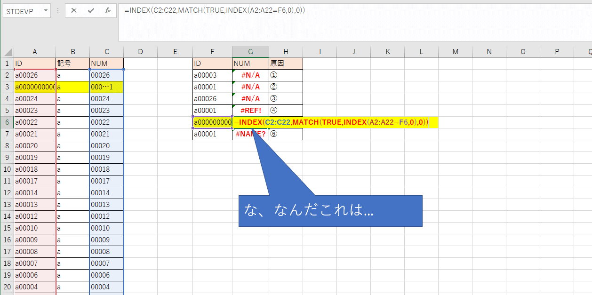The image size is (592, 295).
Task: Select the yellow highlighted cell containing 000…1
Action: 106,87
